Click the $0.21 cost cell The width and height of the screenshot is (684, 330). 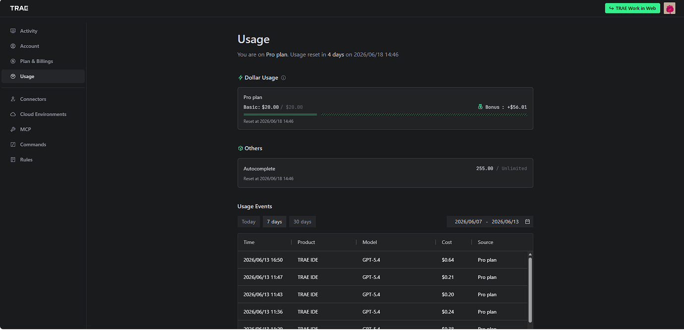tap(448, 277)
